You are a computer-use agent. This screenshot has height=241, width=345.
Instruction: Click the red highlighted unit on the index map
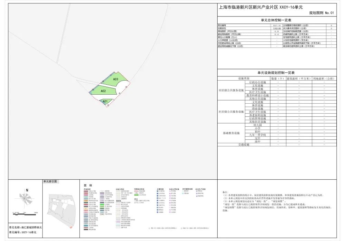point(71,227)
